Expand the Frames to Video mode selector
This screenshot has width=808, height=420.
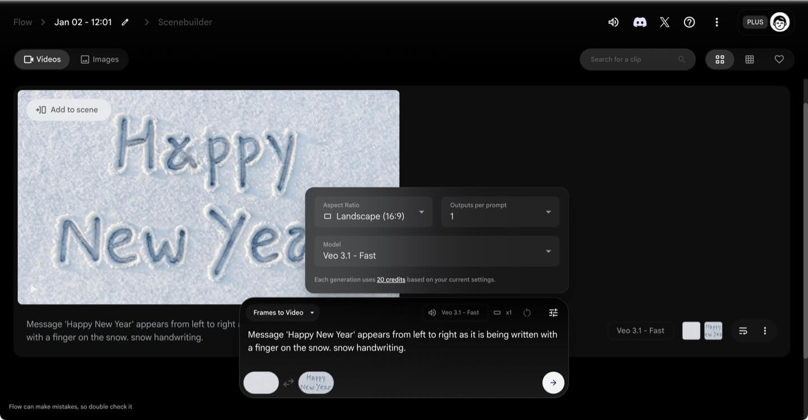[x=282, y=312]
